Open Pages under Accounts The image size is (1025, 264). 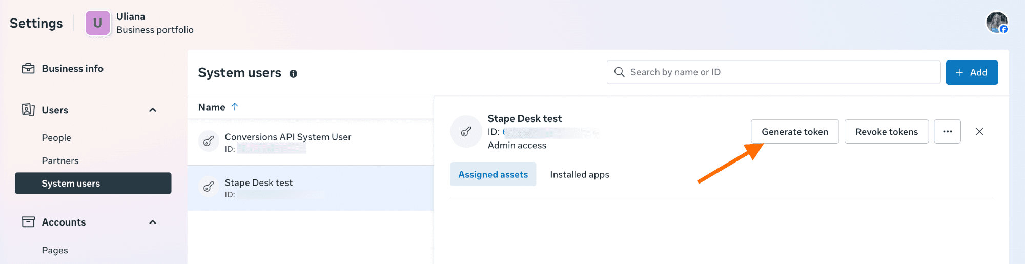[55, 250]
